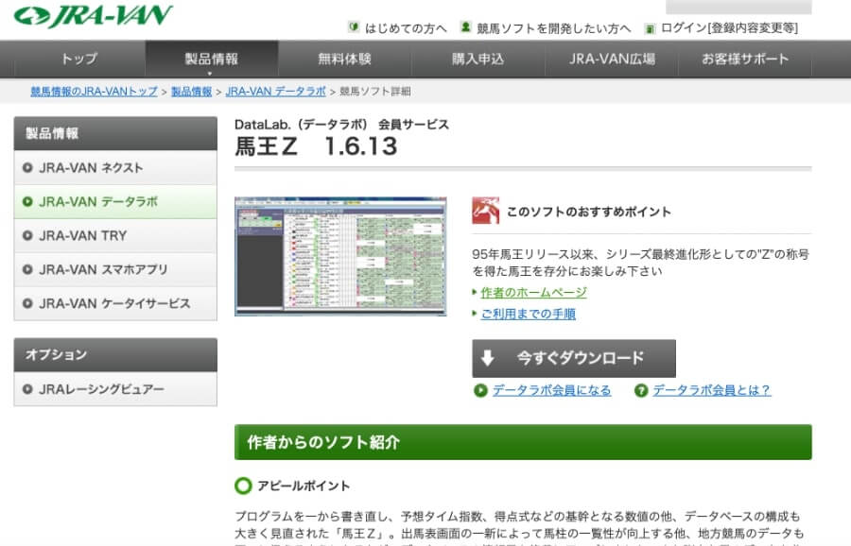
Task: Open the 購入申込 navigation tab
Action: click(x=478, y=59)
